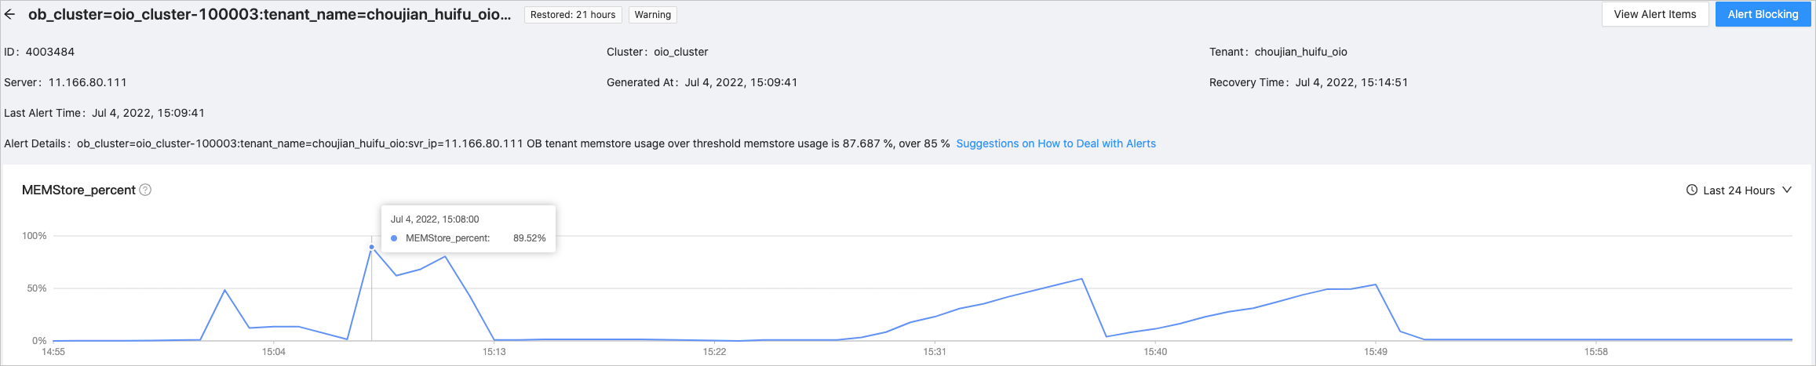1816x366 pixels.
Task: Click the server IP 11.166.80.111 value
Action: click(87, 82)
